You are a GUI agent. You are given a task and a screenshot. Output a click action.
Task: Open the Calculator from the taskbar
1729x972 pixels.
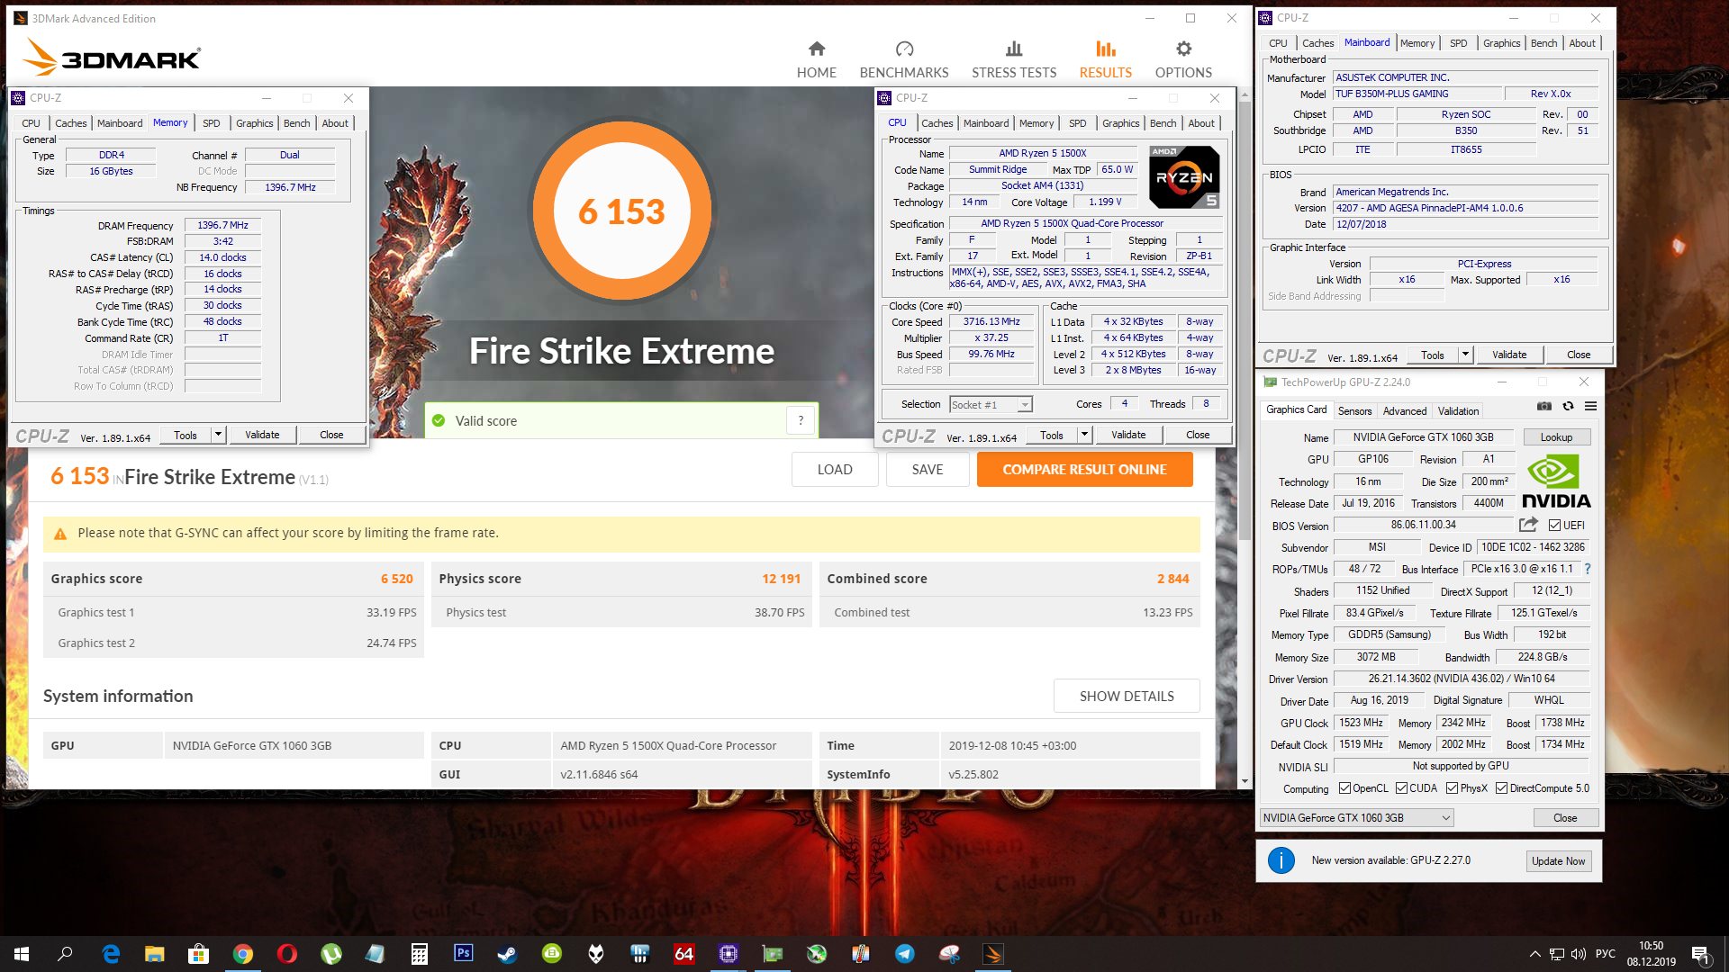tap(420, 954)
